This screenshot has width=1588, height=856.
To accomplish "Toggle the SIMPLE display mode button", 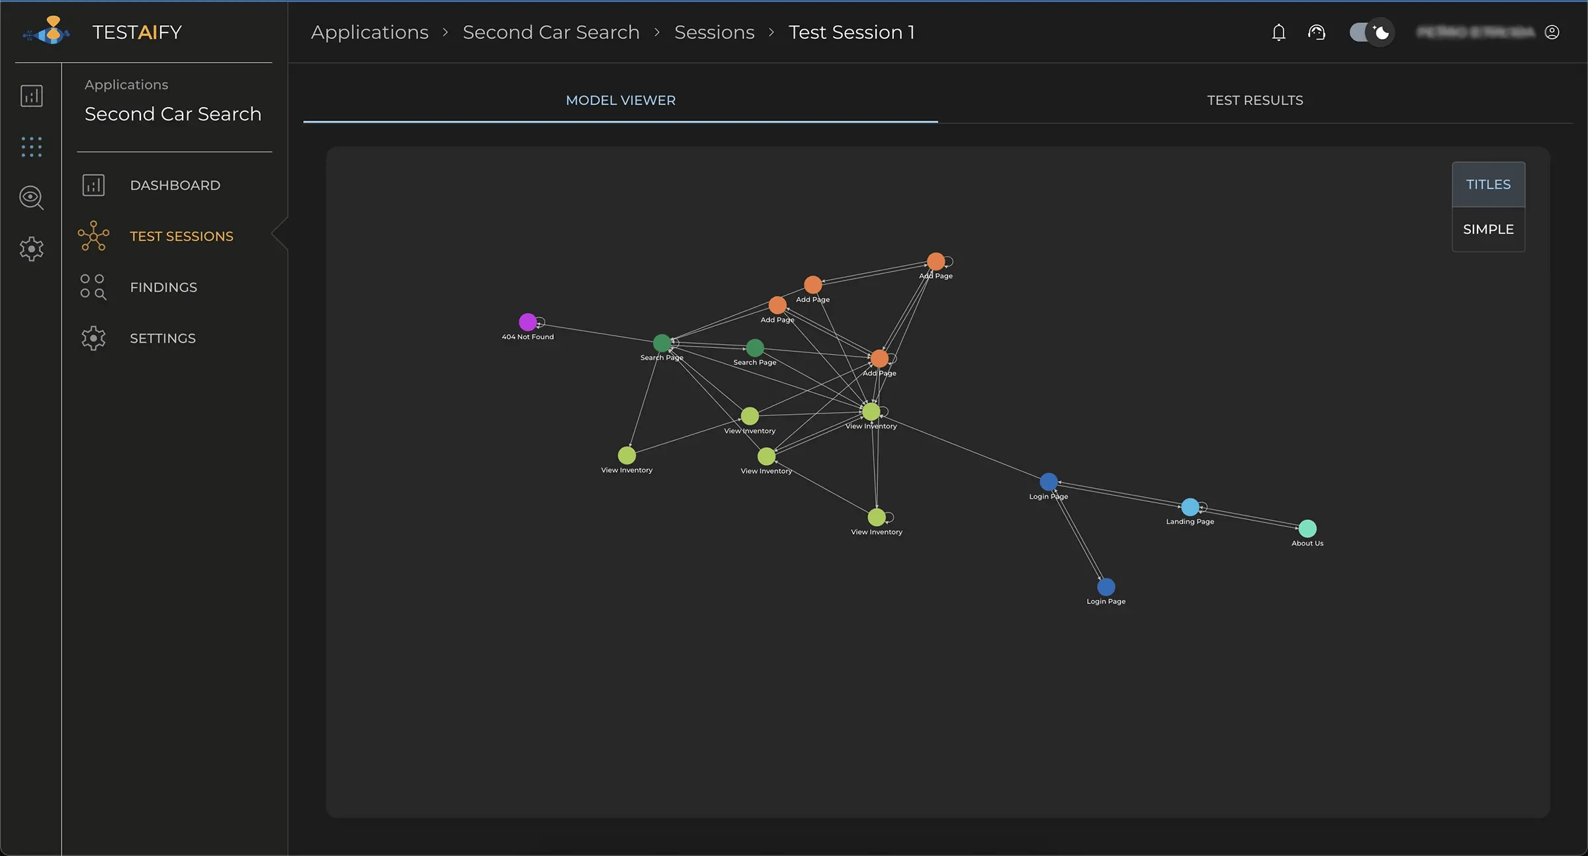I will pos(1488,229).
